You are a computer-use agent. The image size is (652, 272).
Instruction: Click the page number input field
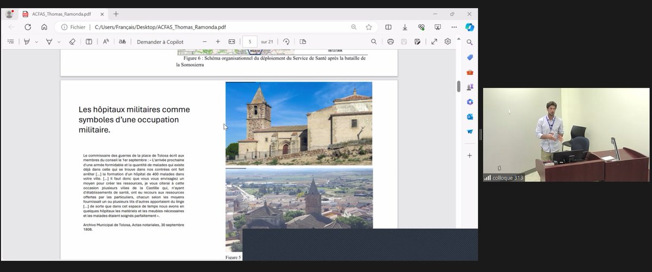250,42
